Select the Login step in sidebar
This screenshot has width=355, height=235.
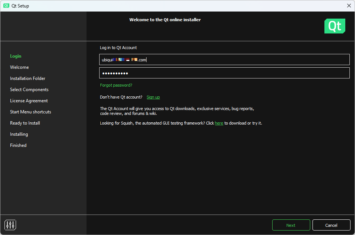tap(16, 56)
